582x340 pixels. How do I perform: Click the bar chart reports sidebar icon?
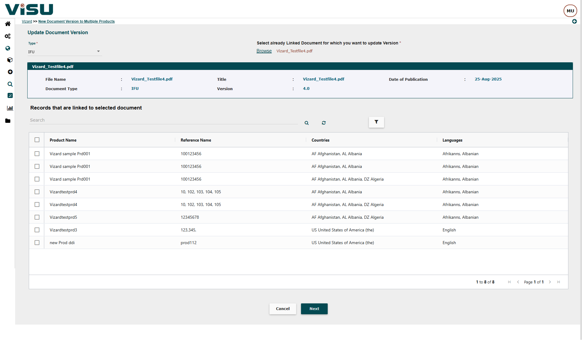pyautogui.click(x=10, y=108)
